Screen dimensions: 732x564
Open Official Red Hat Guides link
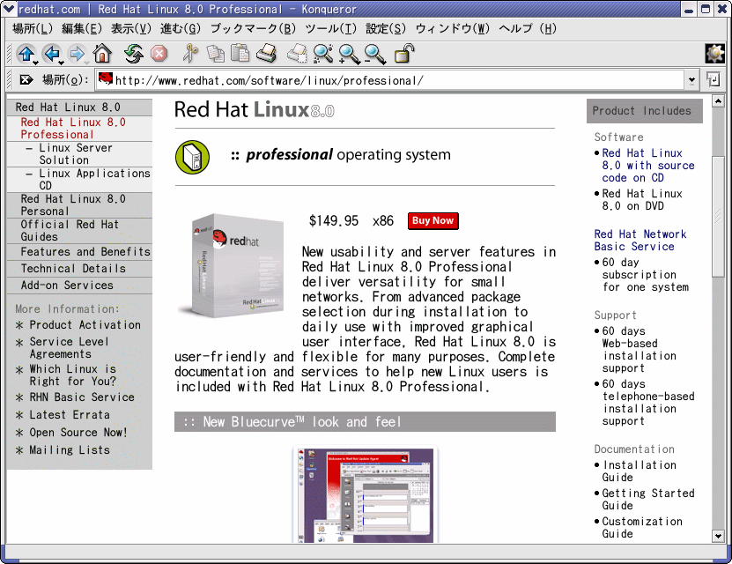tap(70, 231)
